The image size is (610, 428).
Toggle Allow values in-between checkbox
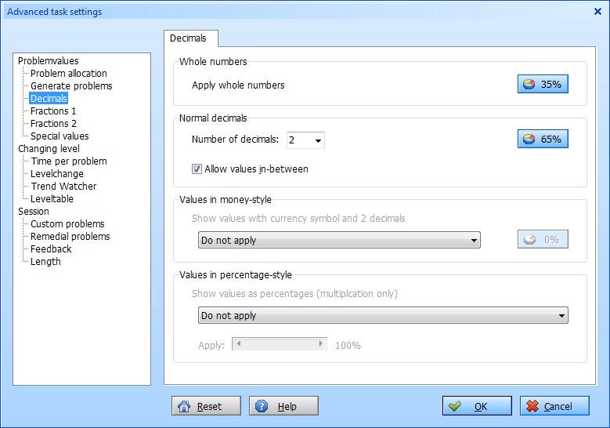[x=197, y=169]
